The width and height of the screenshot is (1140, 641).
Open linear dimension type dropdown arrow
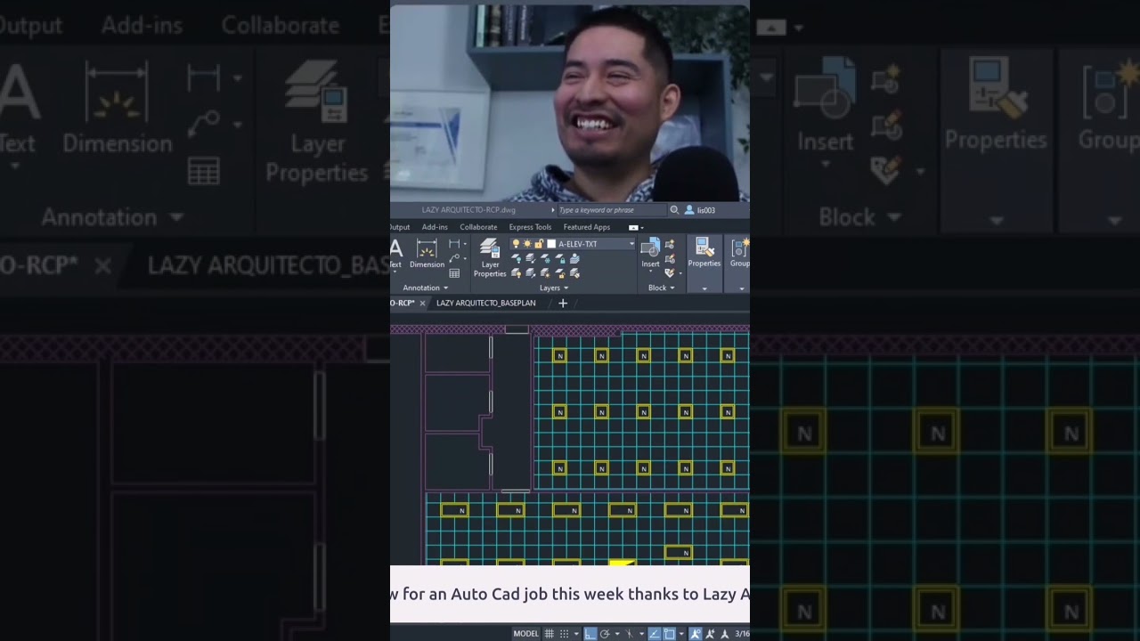(x=465, y=244)
